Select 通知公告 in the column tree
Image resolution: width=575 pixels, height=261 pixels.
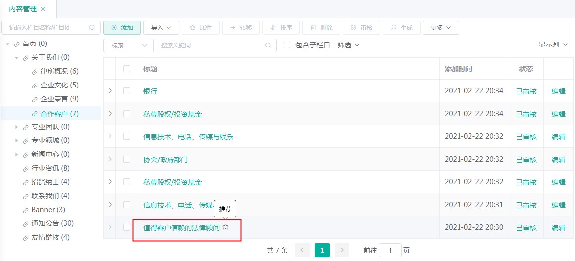pyautogui.click(x=52, y=223)
